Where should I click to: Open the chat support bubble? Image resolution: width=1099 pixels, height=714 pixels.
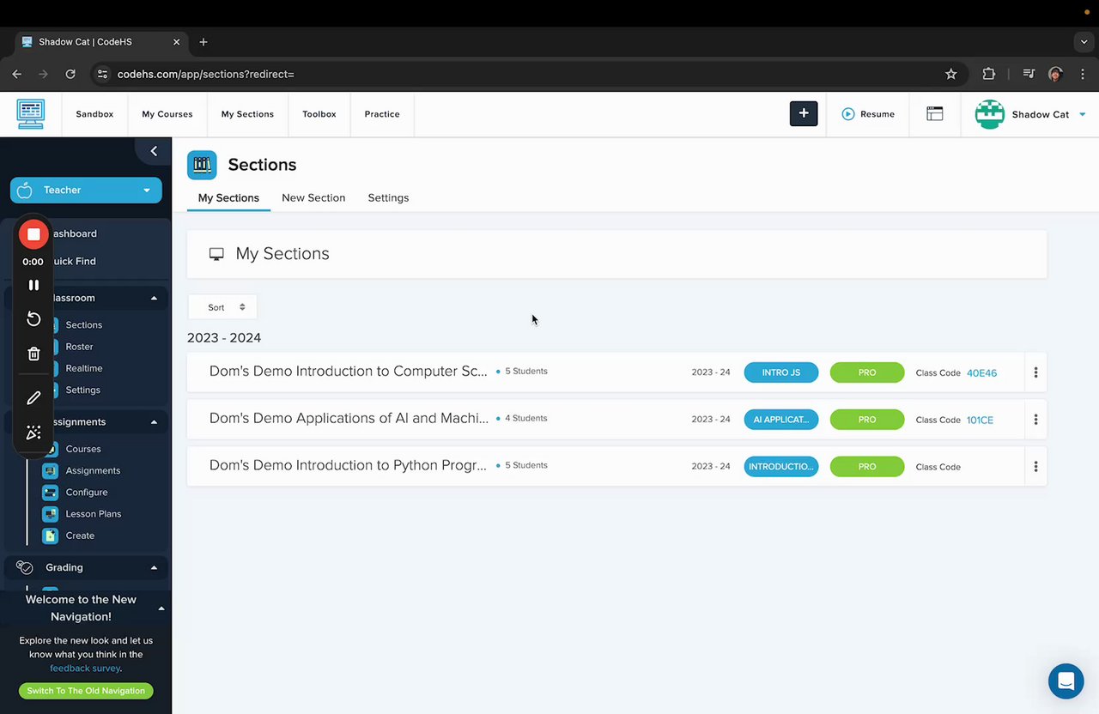(x=1066, y=681)
